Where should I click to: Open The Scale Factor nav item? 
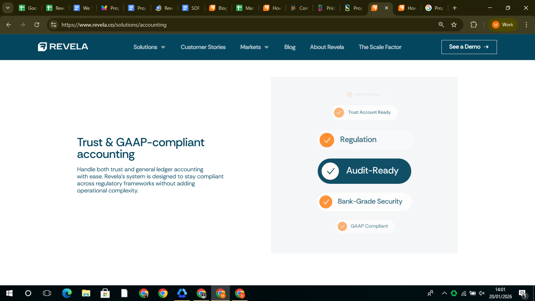coord(380,47)
